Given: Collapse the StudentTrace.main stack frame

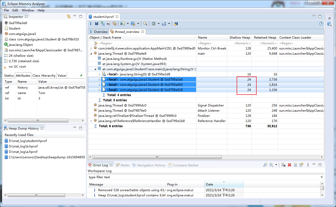Looking at the screenshot, I should [x=95, y=69].
